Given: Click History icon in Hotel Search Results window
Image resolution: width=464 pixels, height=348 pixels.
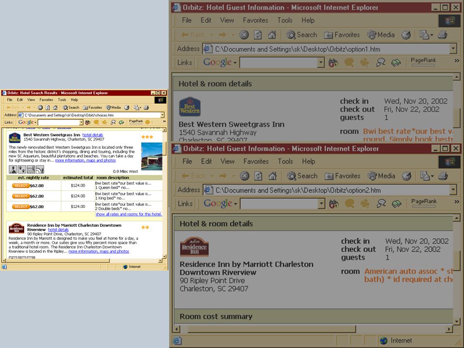Looking at the screenshot, I should [127, 107].
